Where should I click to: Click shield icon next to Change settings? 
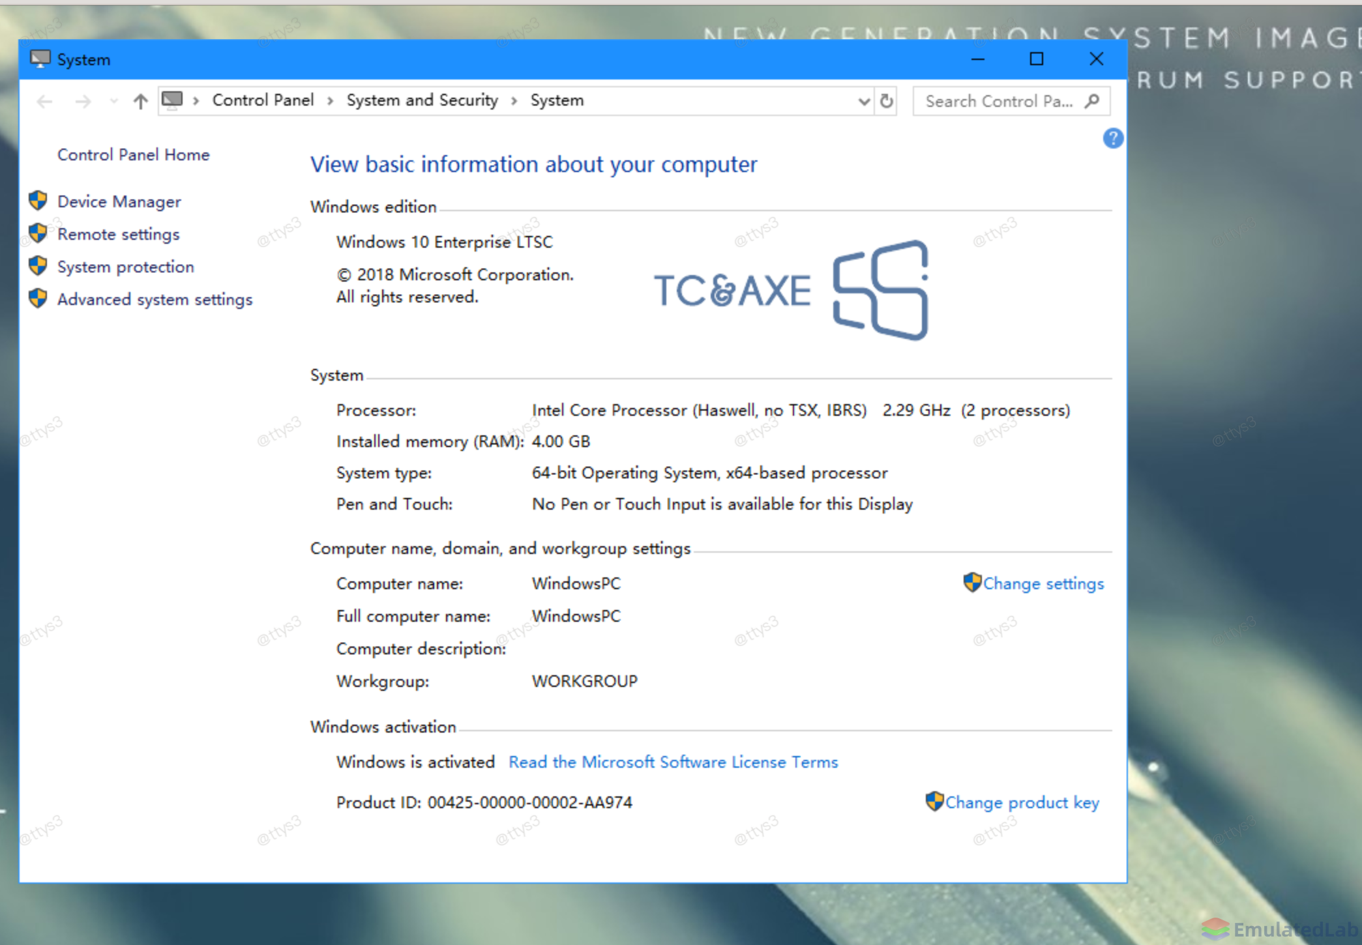pos(972,582)
